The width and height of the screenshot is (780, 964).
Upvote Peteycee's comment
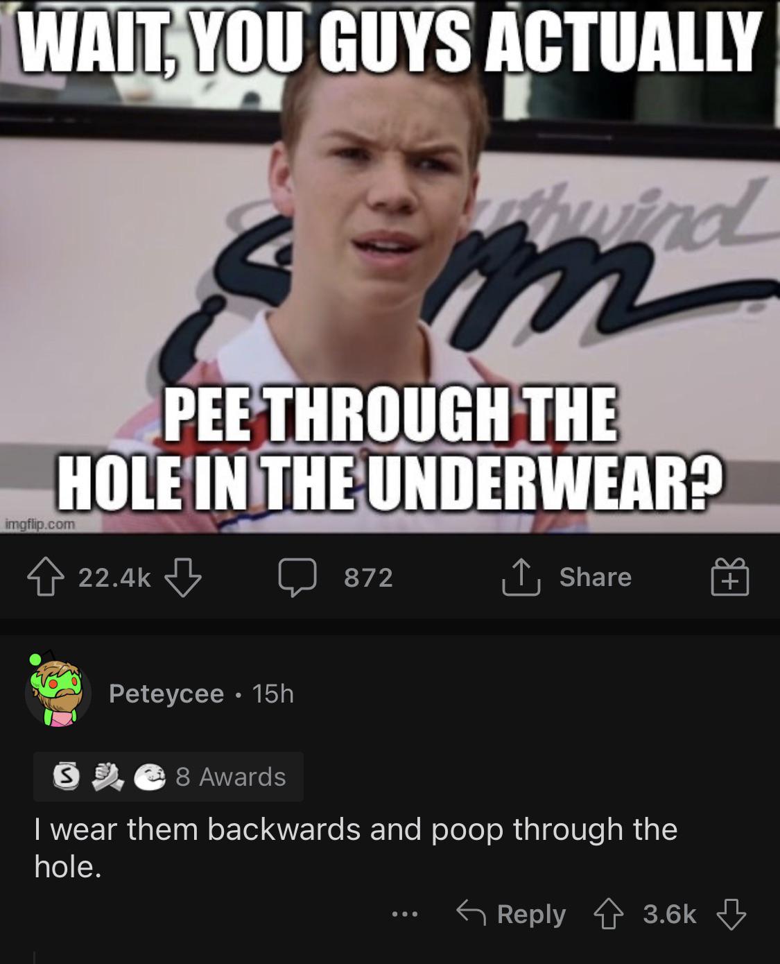(609, 914)
